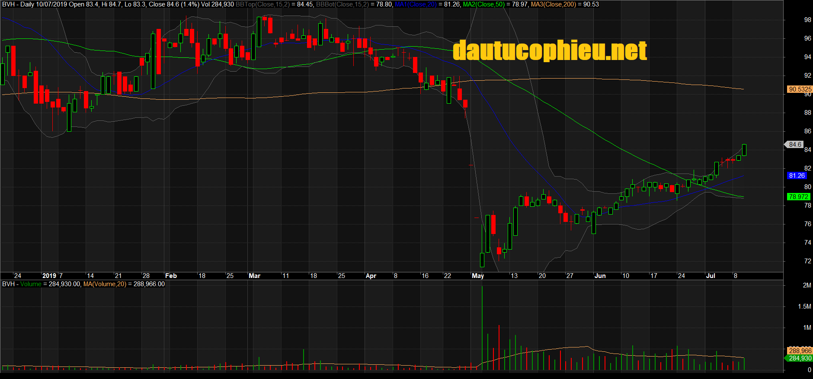Viewport: 813px width, 379px height.
Task: Click the blue 81.26 price tag
Action: 797,176
